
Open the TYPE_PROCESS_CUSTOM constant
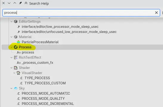click(45, 83)
